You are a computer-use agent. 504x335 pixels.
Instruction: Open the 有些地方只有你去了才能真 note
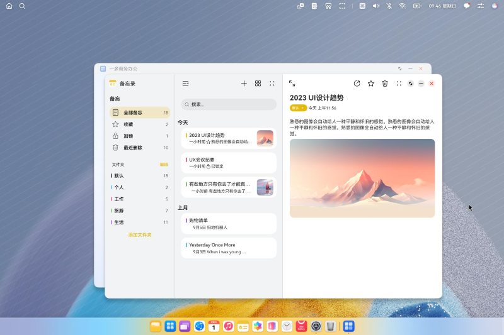point(229,187)
